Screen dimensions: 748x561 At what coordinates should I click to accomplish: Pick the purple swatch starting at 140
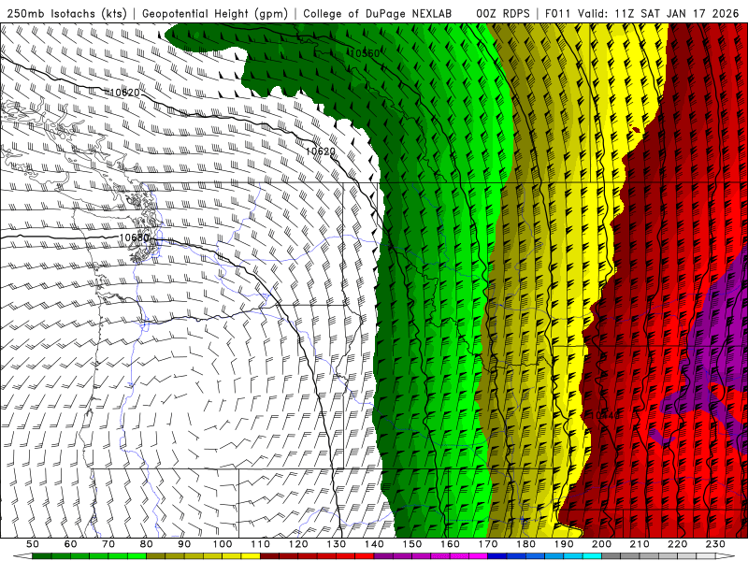(383, 556)
